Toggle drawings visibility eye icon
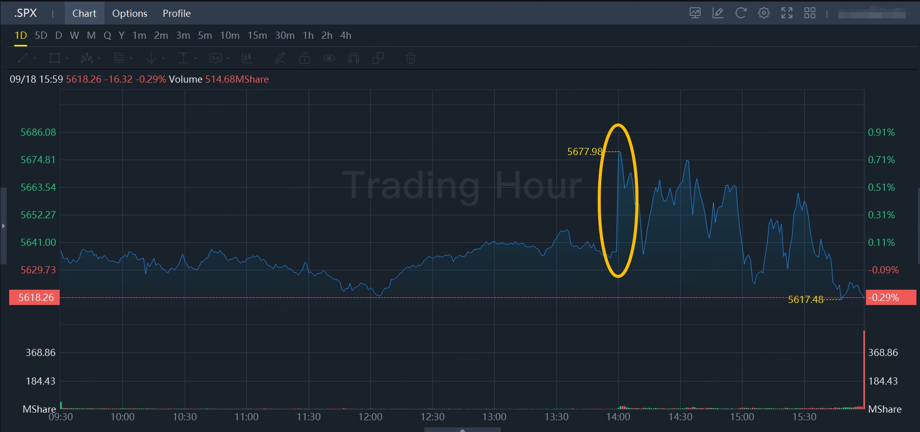Screen dimensions: 920x432 point(329,58)
